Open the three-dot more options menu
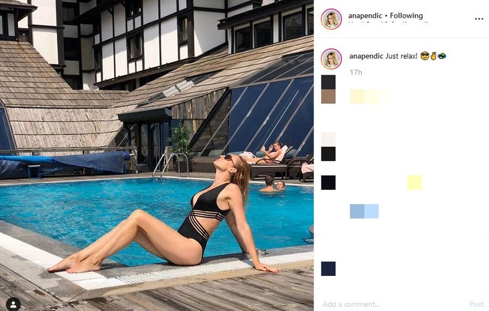 [479, 19]
